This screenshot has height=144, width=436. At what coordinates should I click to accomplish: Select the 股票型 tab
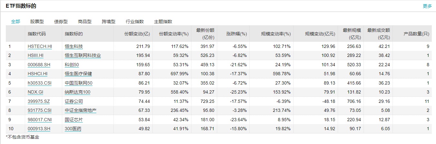[x=37, y=22]
